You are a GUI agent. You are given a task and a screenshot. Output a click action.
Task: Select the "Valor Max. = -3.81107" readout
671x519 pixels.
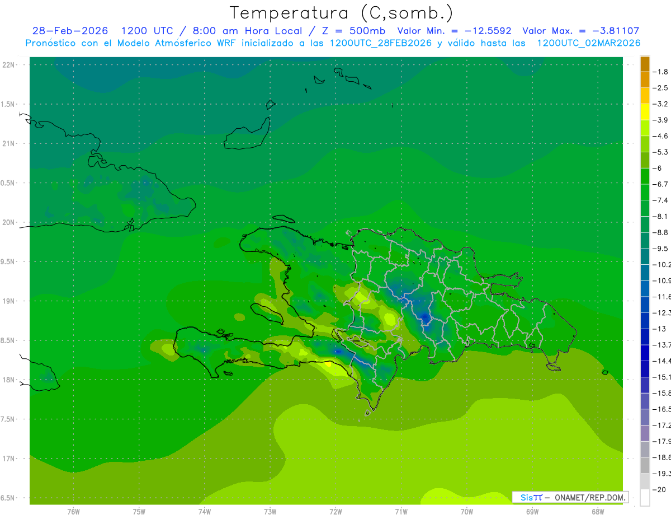pos(580,31)
